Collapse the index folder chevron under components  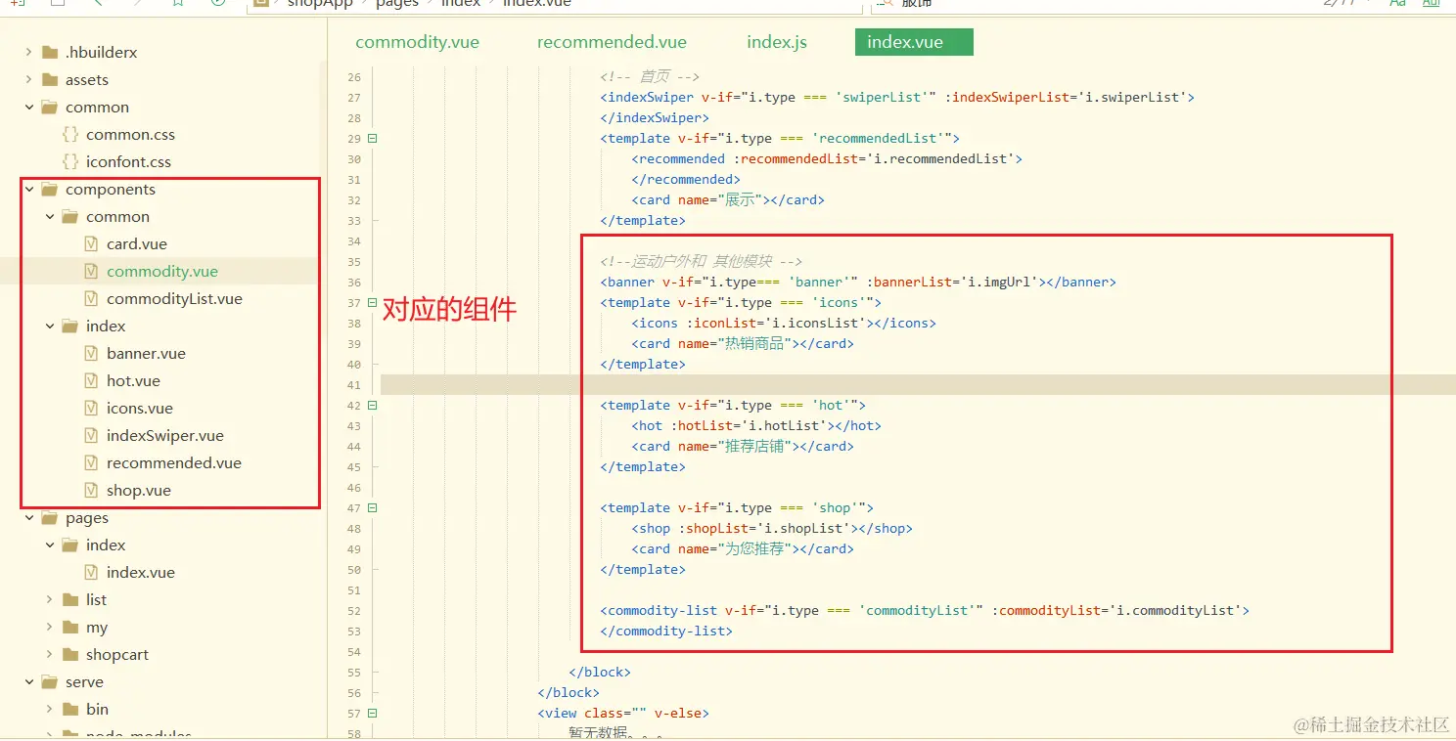click(x=50, y=327)
